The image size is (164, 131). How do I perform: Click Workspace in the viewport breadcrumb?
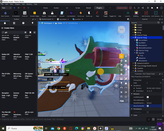coord(48,23)
